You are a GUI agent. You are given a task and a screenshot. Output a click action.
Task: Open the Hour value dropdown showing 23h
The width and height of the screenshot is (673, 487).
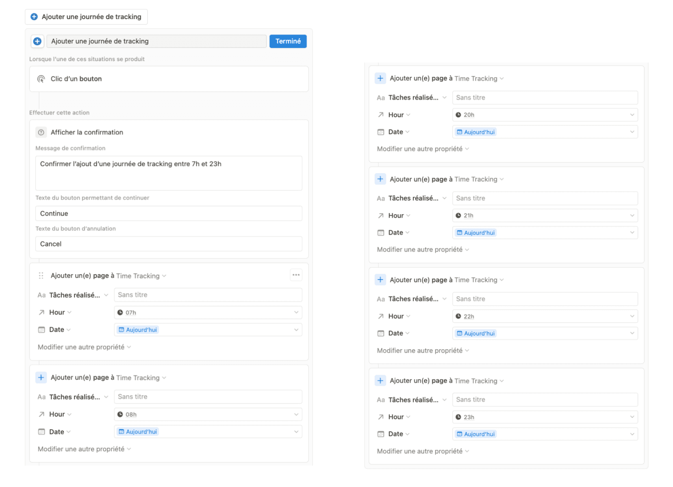click(545, 417)
